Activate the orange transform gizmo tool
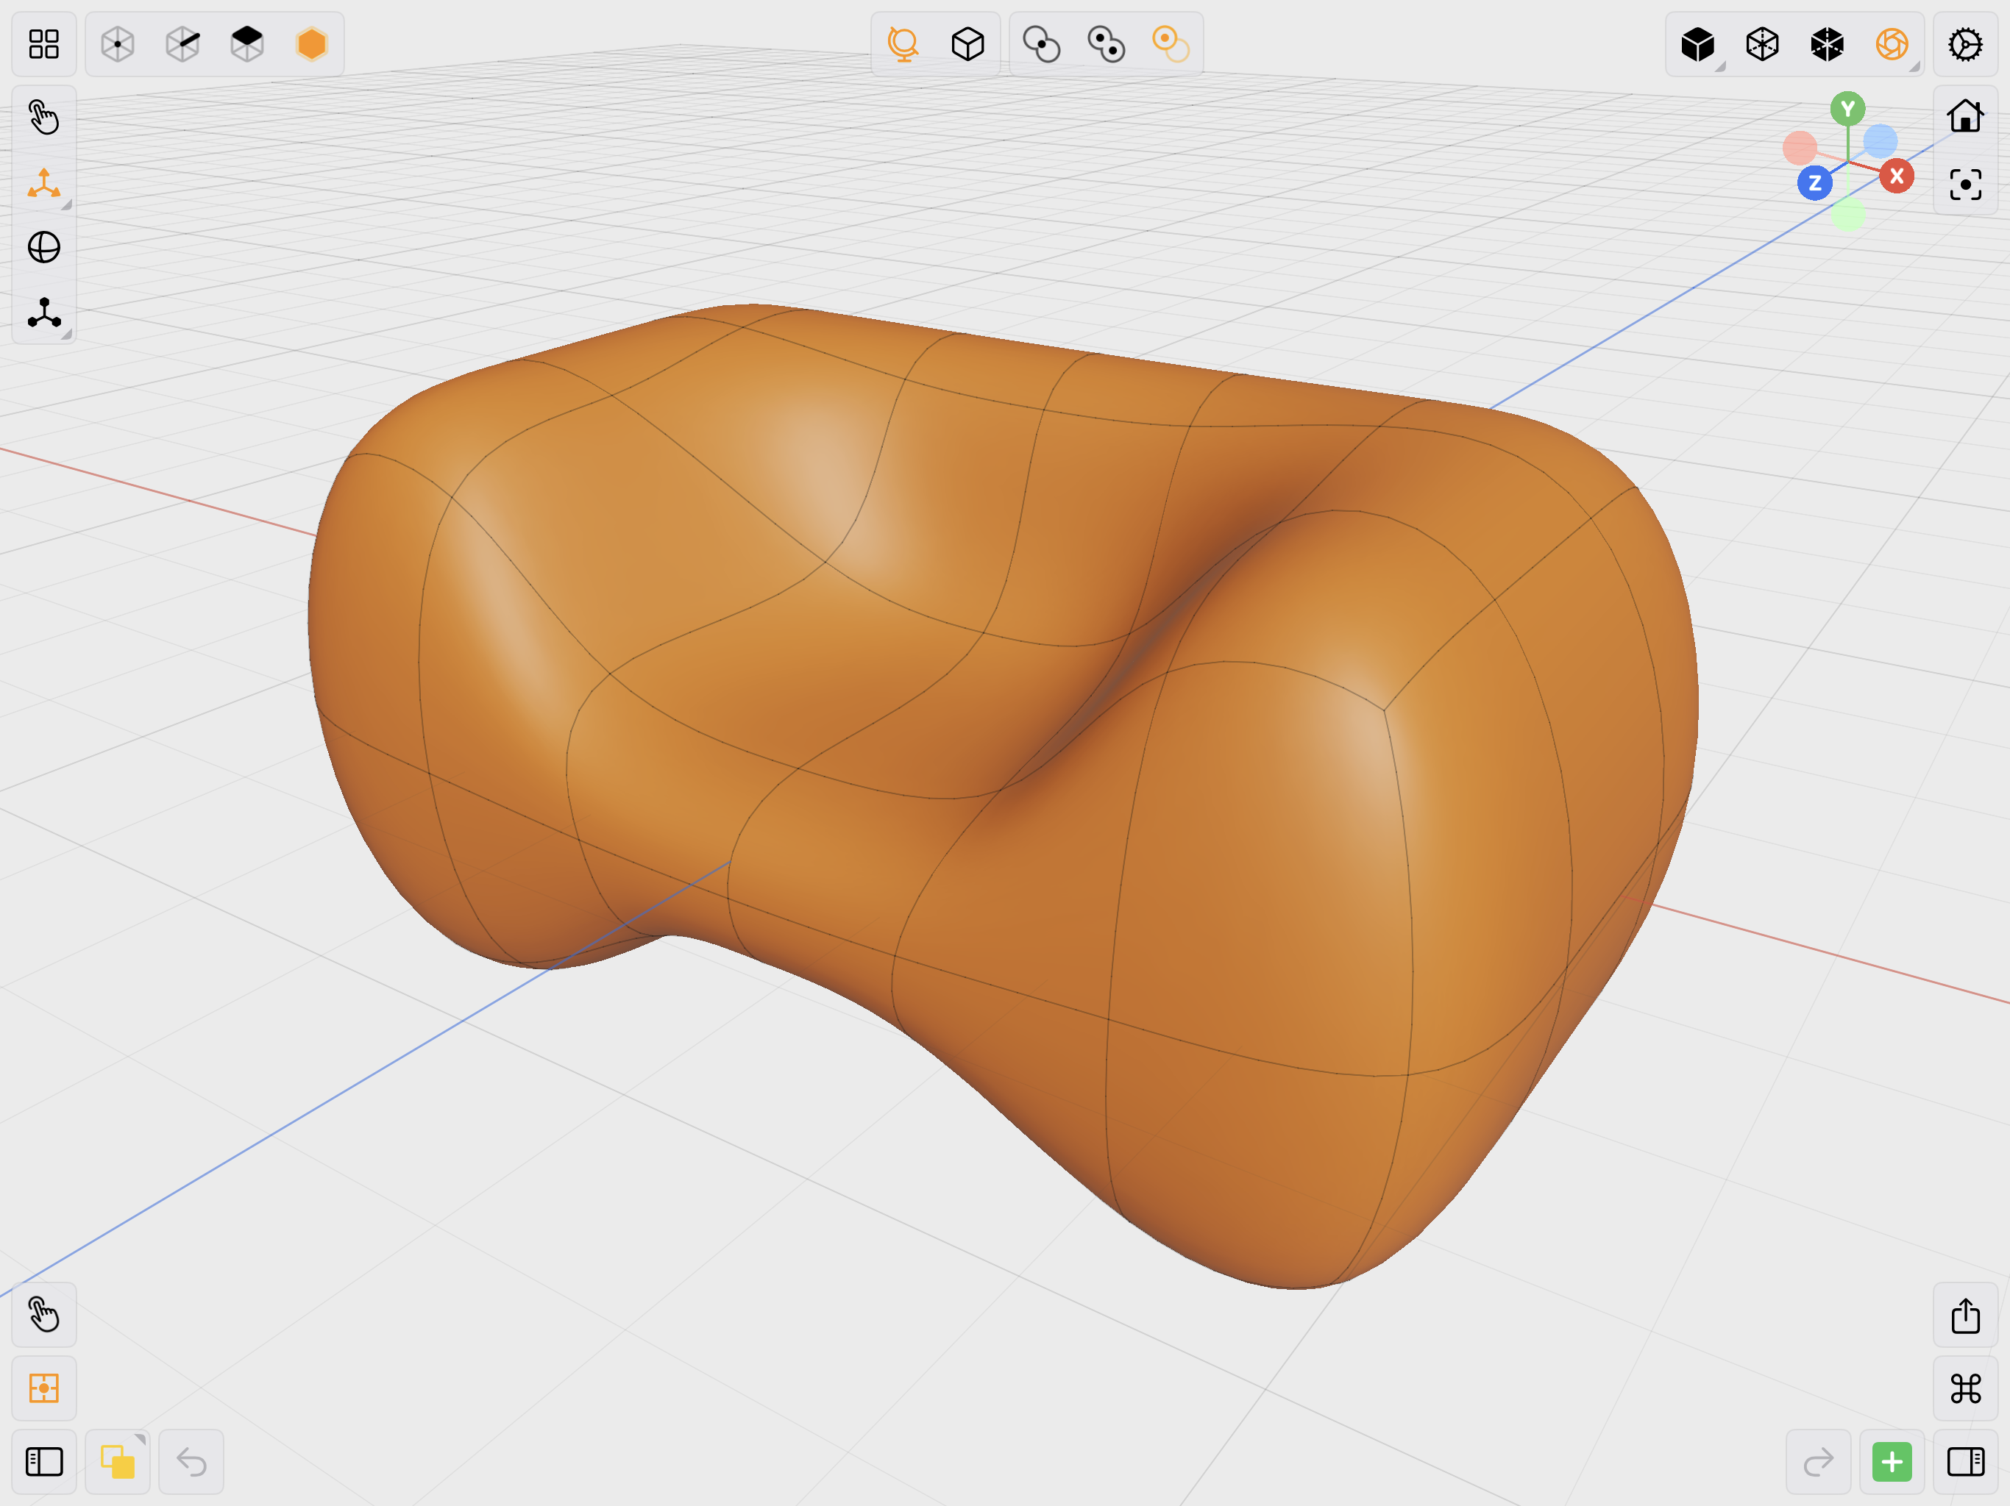2010x1506 pixels. point(43,182)
